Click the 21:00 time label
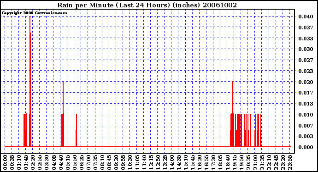The width and height of the screenshot is (318, 172). click(x=255, y=162)
